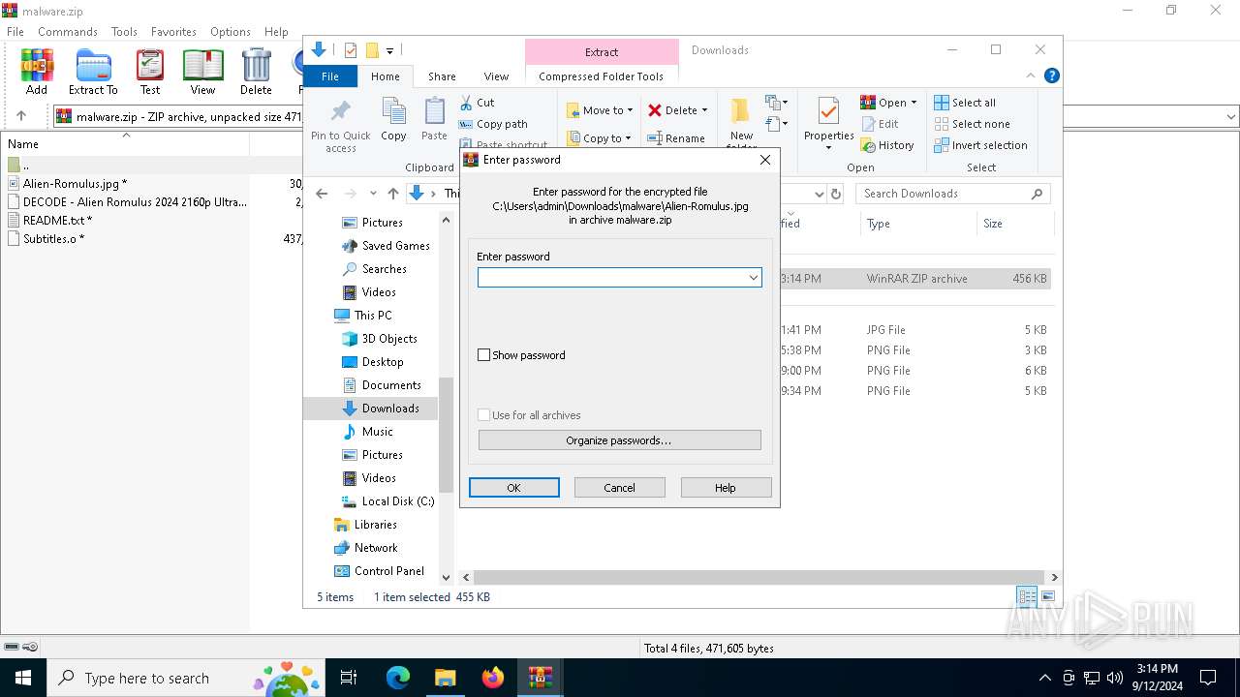1240x697 pixels.
Task: Click Copy path in the Clipboard group
Action: coord(494,124)
